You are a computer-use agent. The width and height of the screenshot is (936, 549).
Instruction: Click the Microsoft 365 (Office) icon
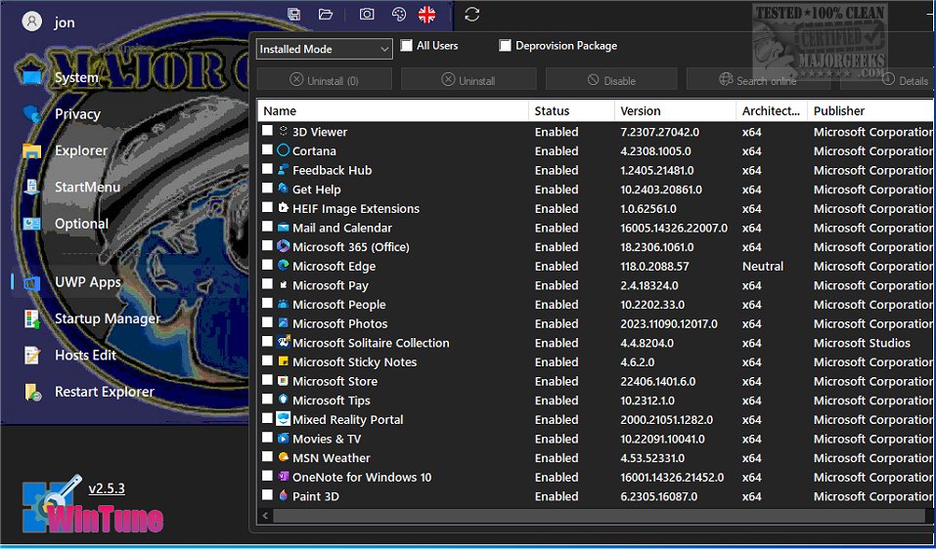[x=283, y=246]
